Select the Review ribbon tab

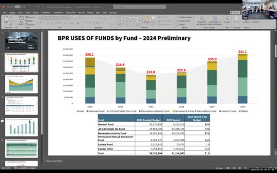coord(90,12)
